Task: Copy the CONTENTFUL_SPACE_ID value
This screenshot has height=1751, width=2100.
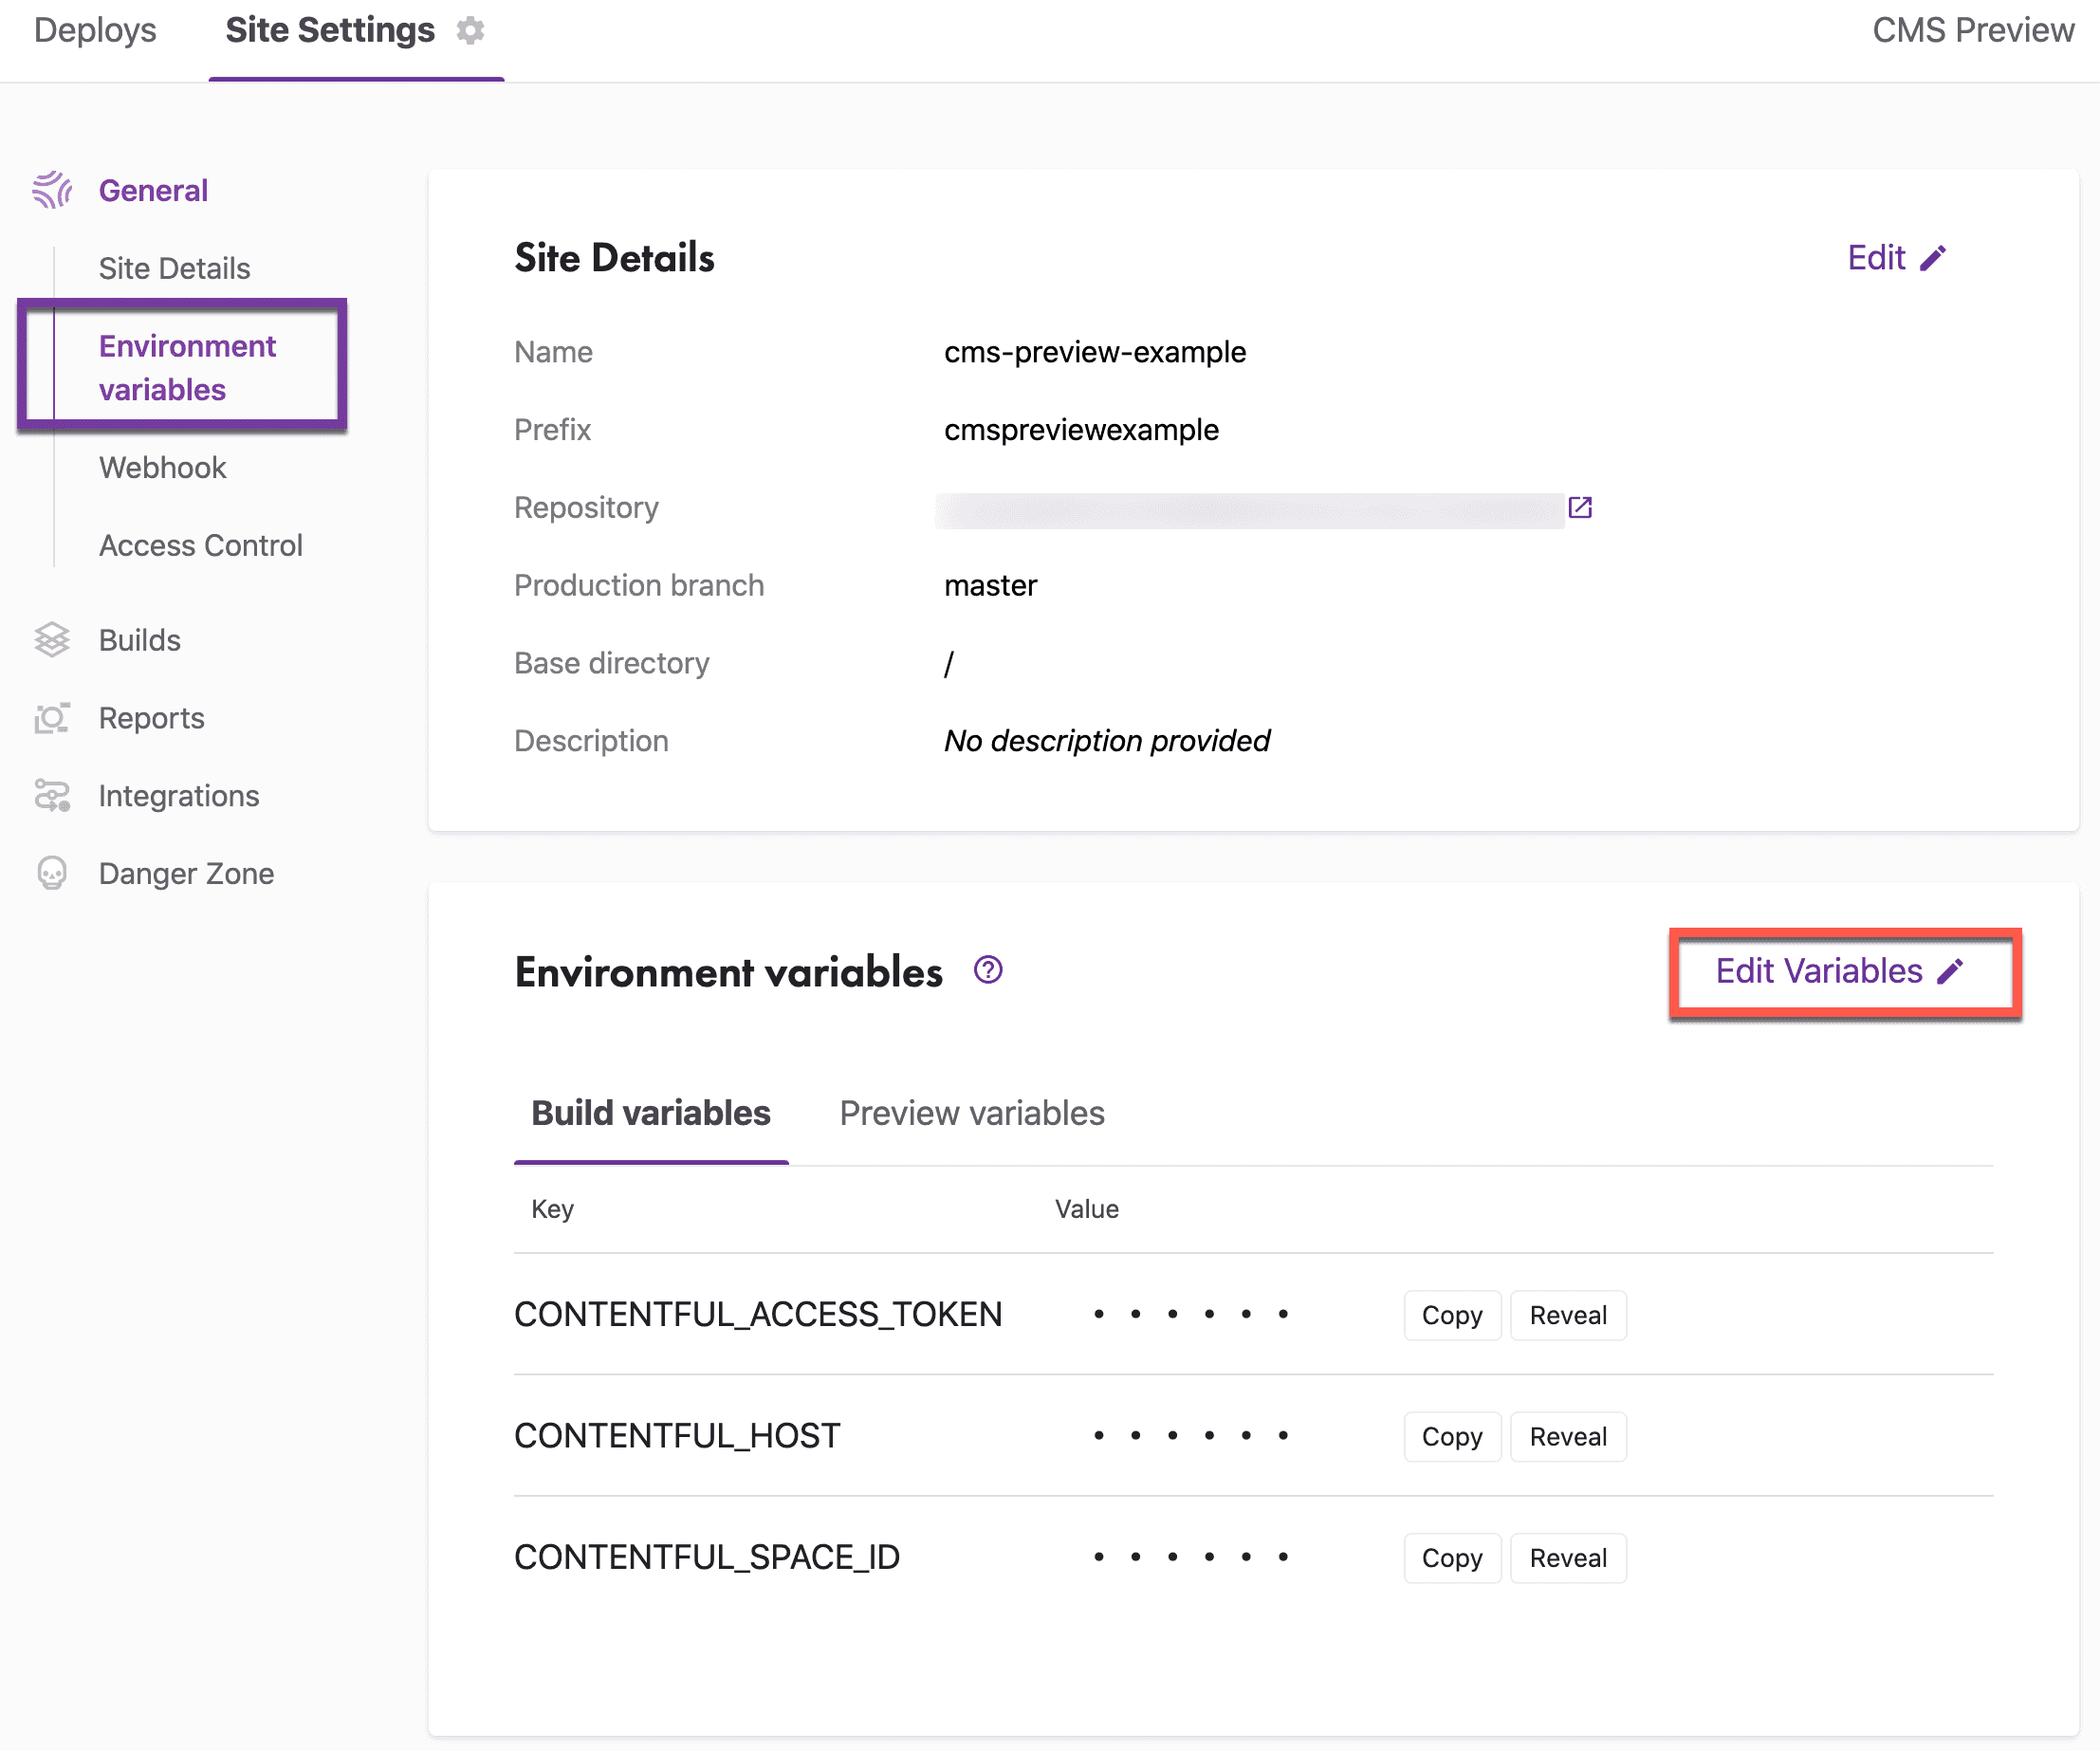Action: click(1451, 1558)
